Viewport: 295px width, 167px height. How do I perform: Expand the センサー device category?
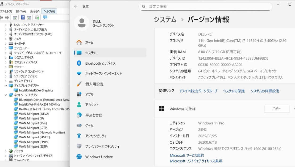[6, 67]
